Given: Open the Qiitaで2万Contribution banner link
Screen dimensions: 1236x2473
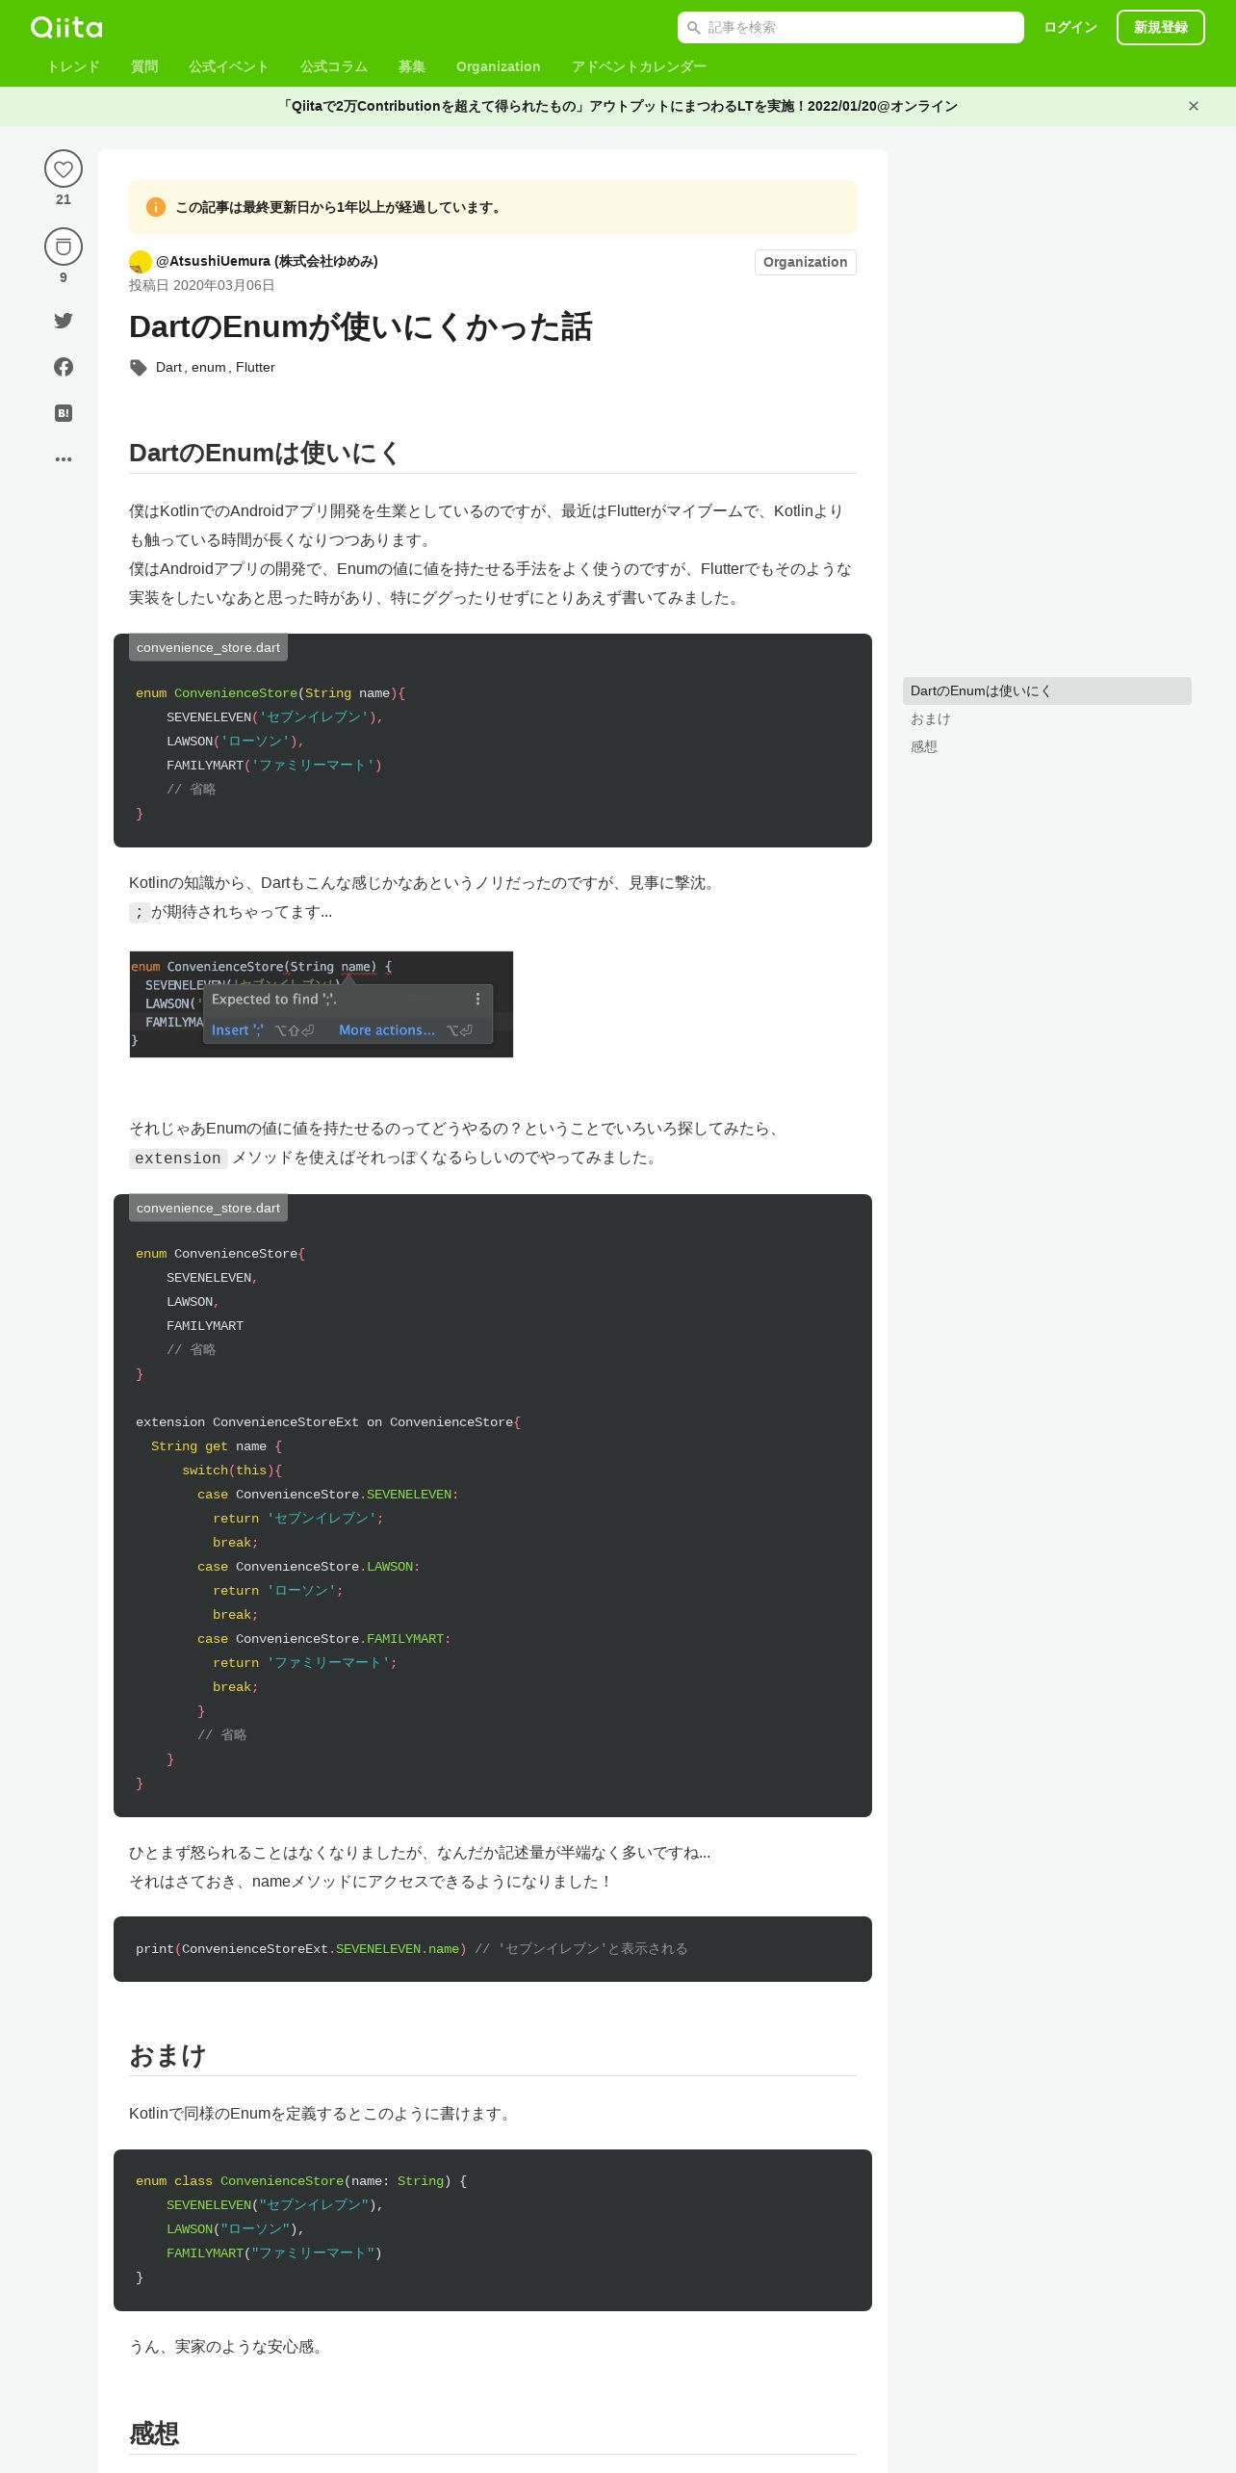Looking at the screenshot, I should point(618,106).
